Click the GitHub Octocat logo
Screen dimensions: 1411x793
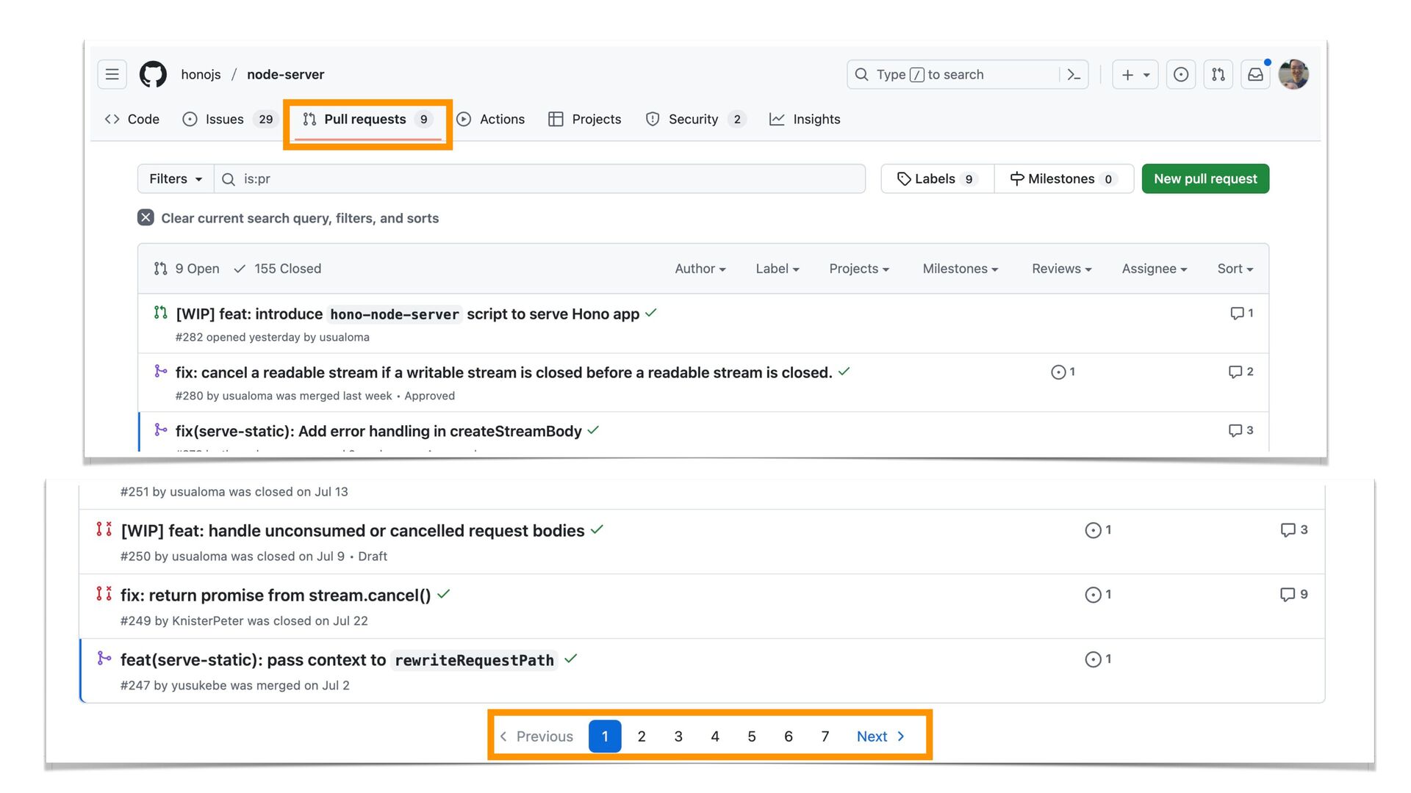(x=153, y=74)
